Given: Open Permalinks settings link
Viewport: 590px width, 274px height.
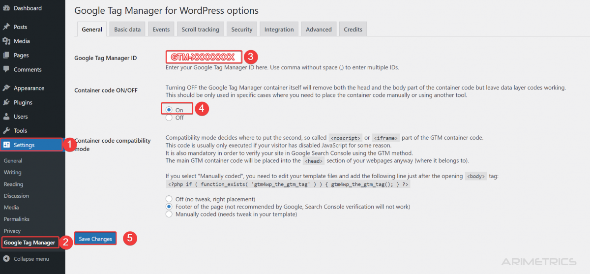Looking at the screenshot, I should click(17, 219).
